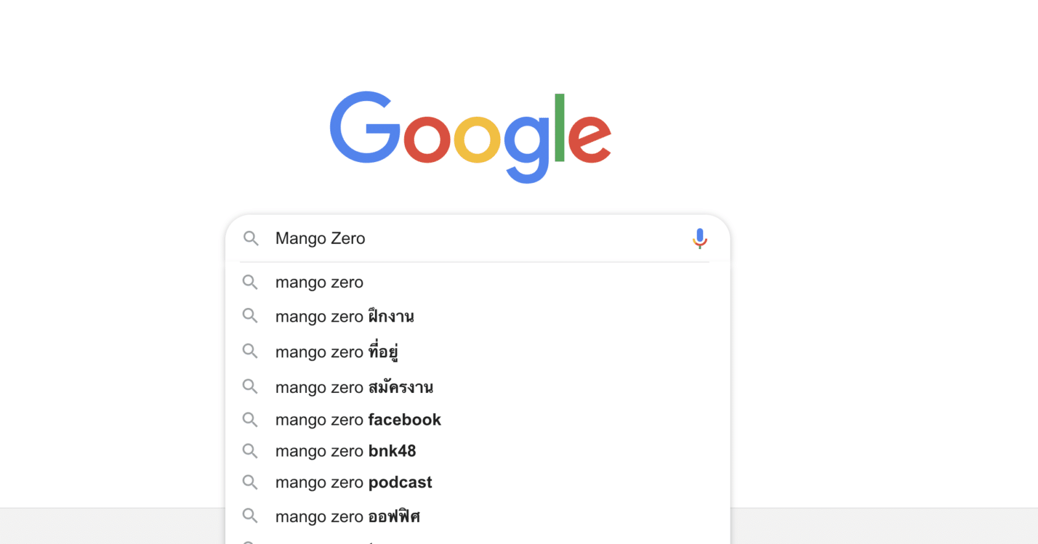
Task: Select the "mango zero bnk48" suggestion
Action: point(345,451)
